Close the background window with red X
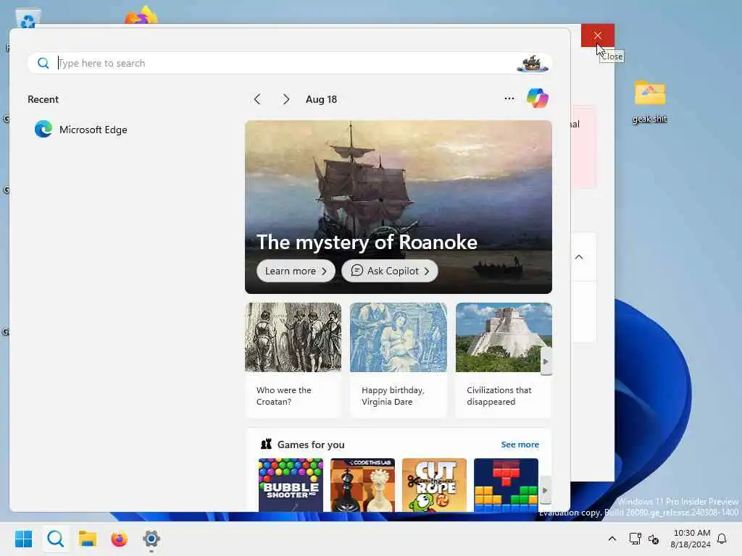 pyautogui.click(x=598, y=35)
